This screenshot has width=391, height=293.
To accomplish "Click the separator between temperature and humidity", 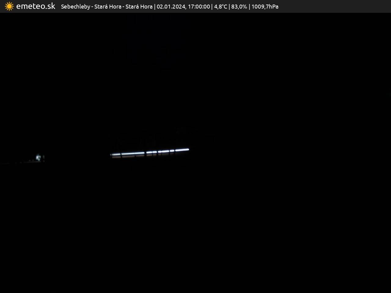I will tap(229, 7).
